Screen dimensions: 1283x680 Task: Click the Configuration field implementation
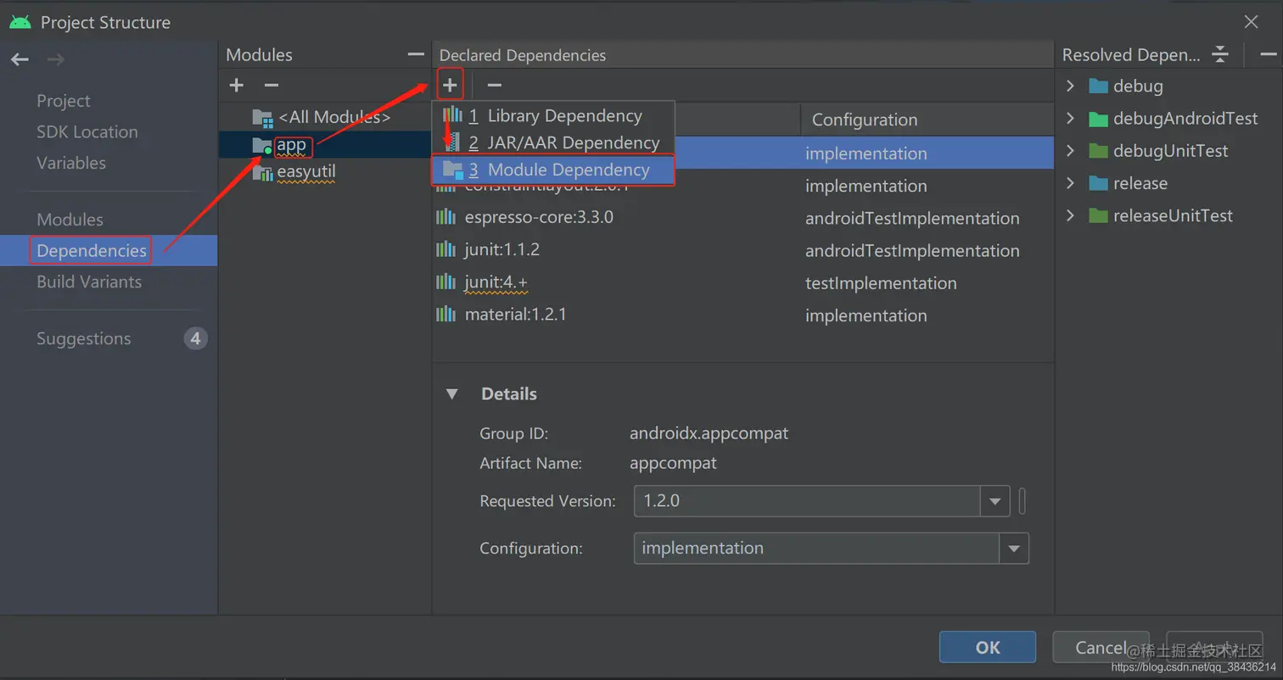816,549
